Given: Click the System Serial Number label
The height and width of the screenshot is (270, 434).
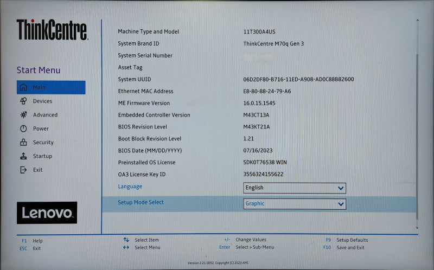Looking at the screenshot, I should [x=145, y=56].
